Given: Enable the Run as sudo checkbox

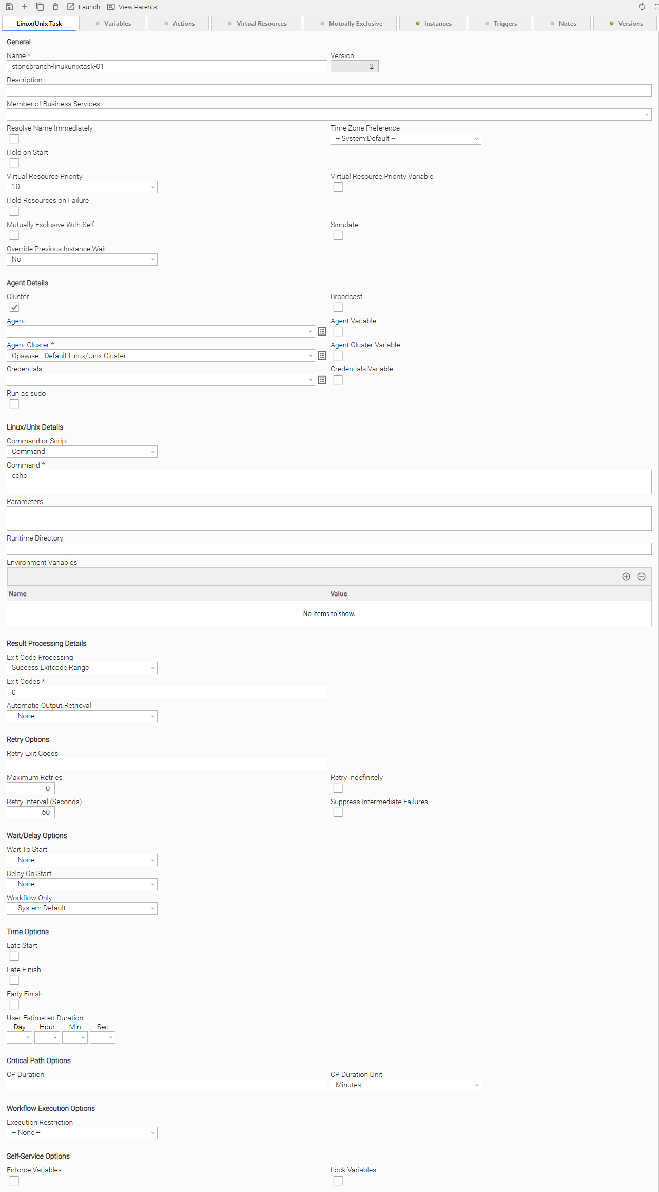Looking at the screenshot, I should tap(14, 404).
